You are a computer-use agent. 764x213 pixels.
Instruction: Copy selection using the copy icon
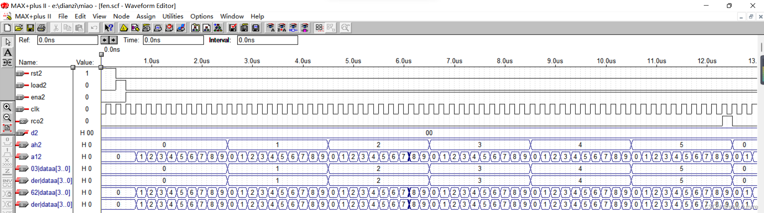67,28
